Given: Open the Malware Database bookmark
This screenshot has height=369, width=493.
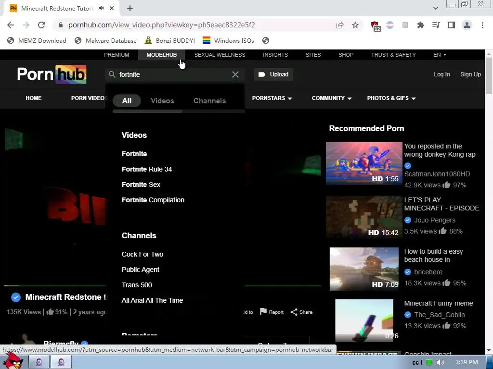Looking at the screenshot, I should pos(105,40).
